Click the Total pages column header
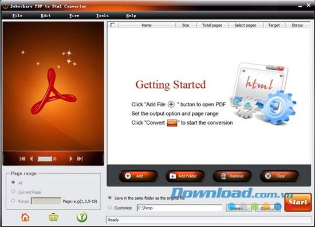Viewport: 315px width, 227px height. pyautogui.click(x=212, y=25)
